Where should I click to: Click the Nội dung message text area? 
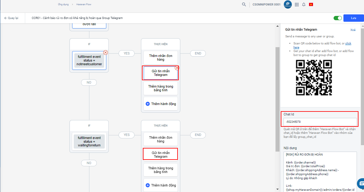320,171
